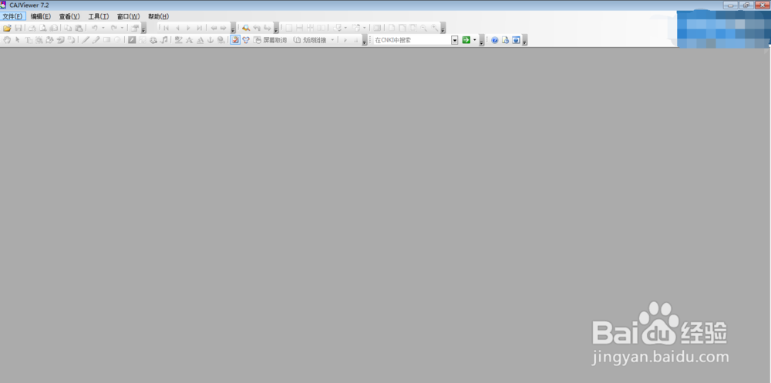Open the CNKI search box dropdown
The height and width of the screenshot is (383, 771).
(455, 40)
